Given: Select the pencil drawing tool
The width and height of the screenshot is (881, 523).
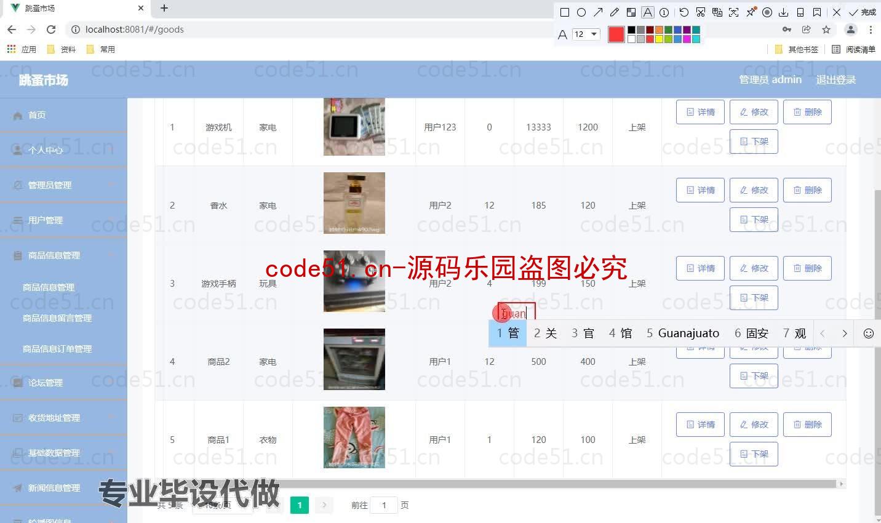Looking at the screenshot, I should 615,12.
